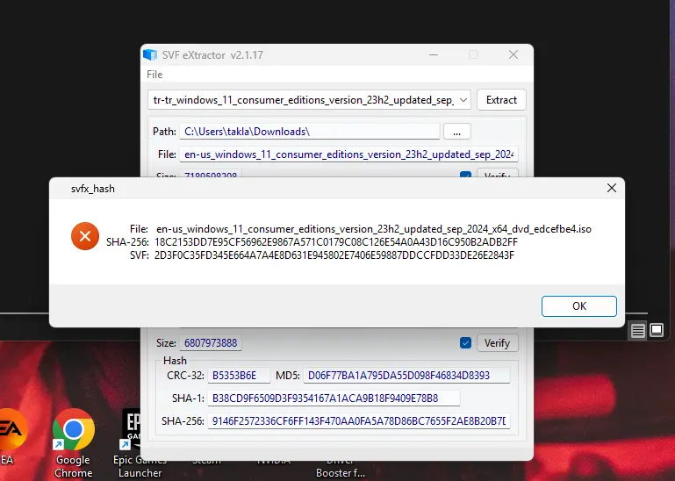
Task: Click the SHA-256 hash line in svfx_hash dialog
Action: tap(312, 242)
